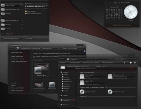
Task: Click the month title in calendar
Action: tap(114, 7)
